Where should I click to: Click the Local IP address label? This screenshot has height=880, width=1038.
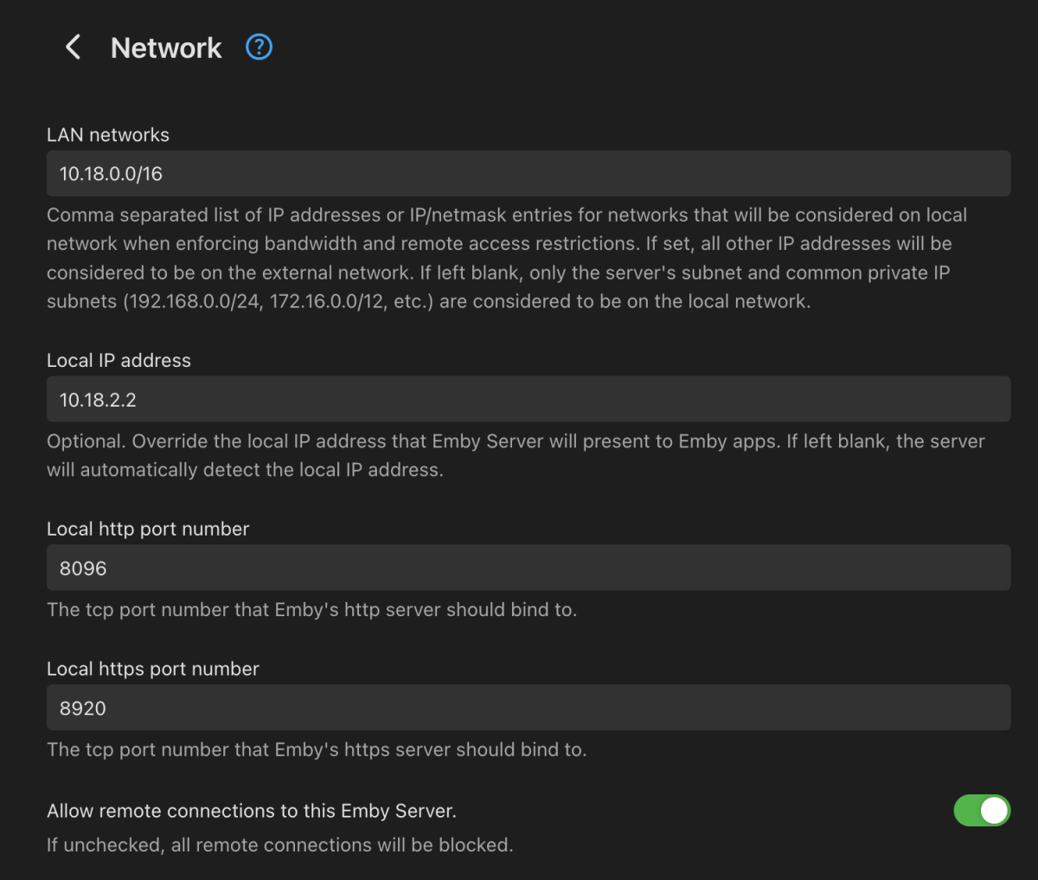click(x=119, y=361)
